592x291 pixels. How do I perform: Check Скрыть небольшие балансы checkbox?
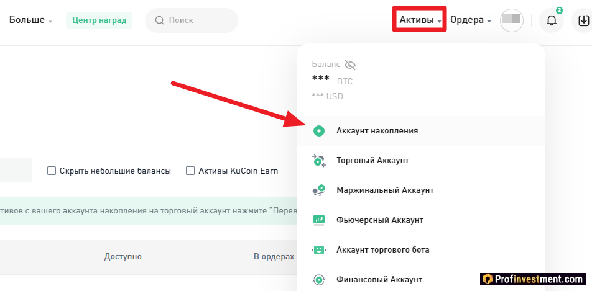click(x=52, y=171)
